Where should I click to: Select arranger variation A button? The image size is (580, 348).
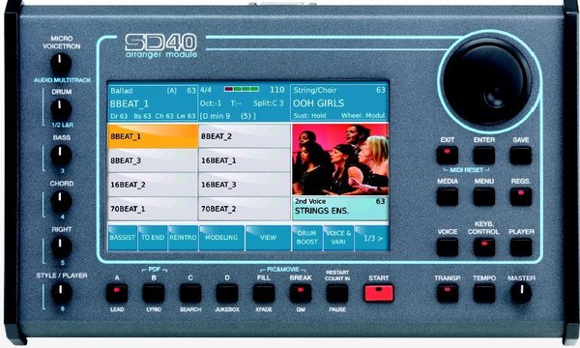pyautogui.click(x=117, y=294)
